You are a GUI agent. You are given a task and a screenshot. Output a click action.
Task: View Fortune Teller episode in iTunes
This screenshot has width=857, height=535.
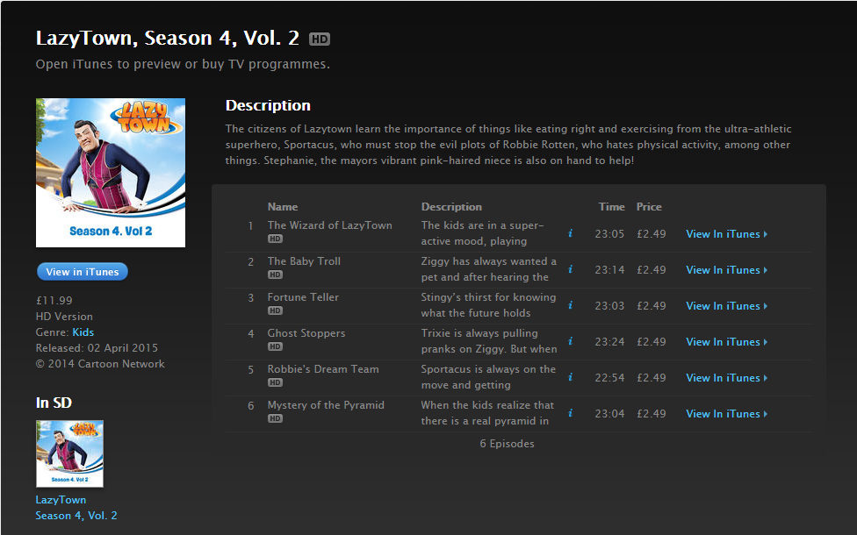point(726,306)
